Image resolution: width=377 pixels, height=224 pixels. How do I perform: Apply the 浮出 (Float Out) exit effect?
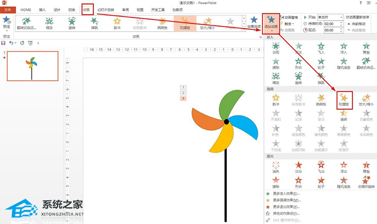point(344,167)
